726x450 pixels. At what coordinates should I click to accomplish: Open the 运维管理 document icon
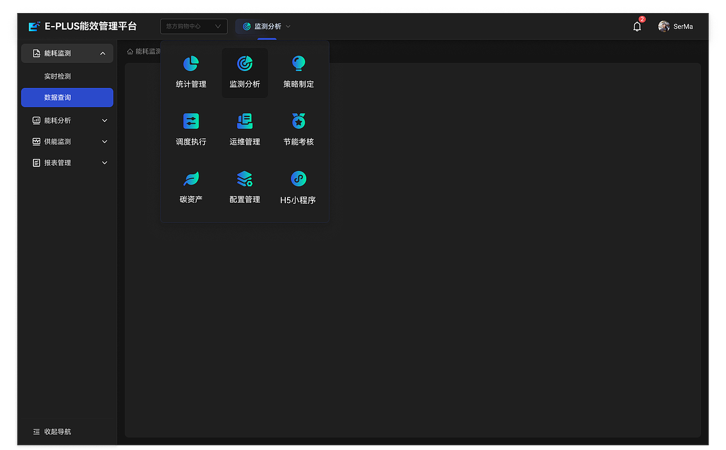point(244,121)
